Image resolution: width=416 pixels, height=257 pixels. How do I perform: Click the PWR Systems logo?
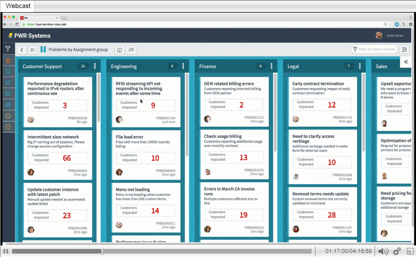click(29, 36)
